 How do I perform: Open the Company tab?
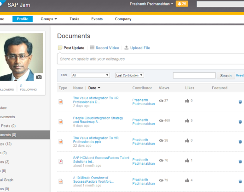coord(123,19)
